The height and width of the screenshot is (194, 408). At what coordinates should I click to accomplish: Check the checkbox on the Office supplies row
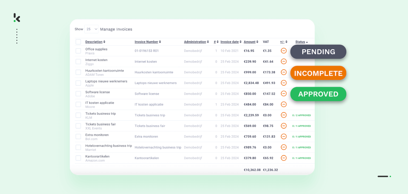click(78, 51)
